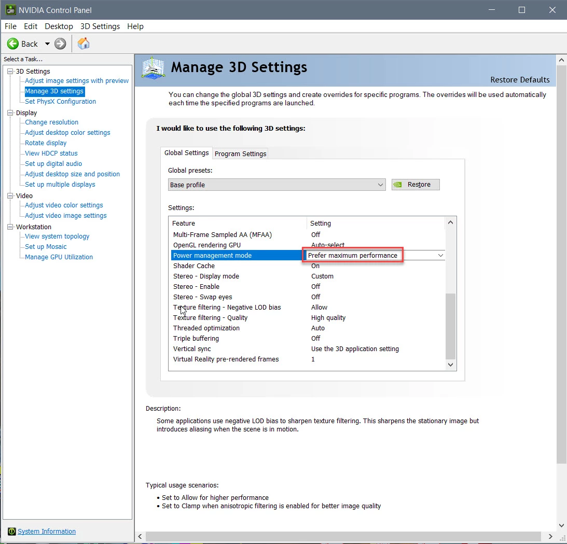This screenshot has width=567, height=544.
Task: Open Rotate display task
Action: tap(46, 143)
